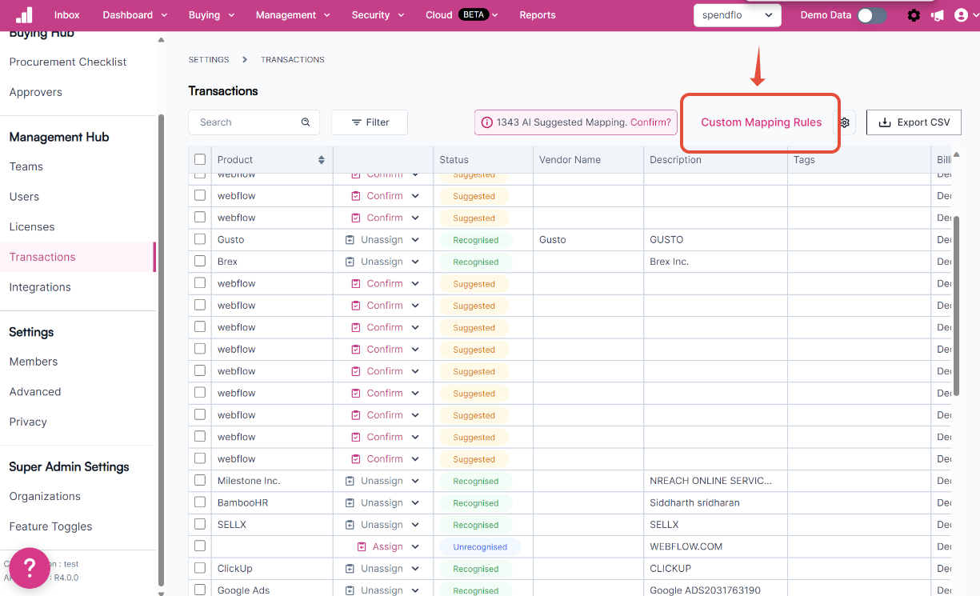Screen dimensions: 980x596
Task: Expand the chevron beside Unassign in Brex row
Action: (415, 262)
